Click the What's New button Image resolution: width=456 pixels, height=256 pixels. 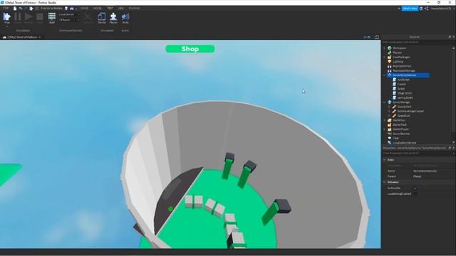click(410, 9)
